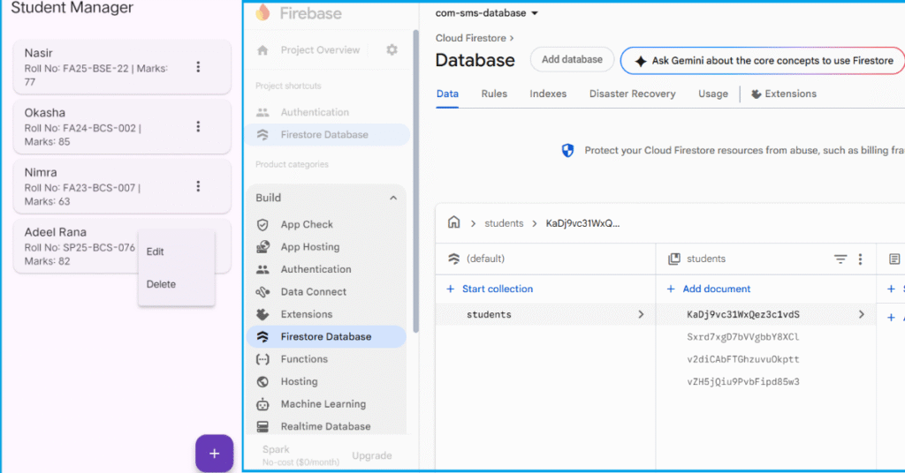
Task: Click the Machine Learning robot icon
Action: point(262,404)
